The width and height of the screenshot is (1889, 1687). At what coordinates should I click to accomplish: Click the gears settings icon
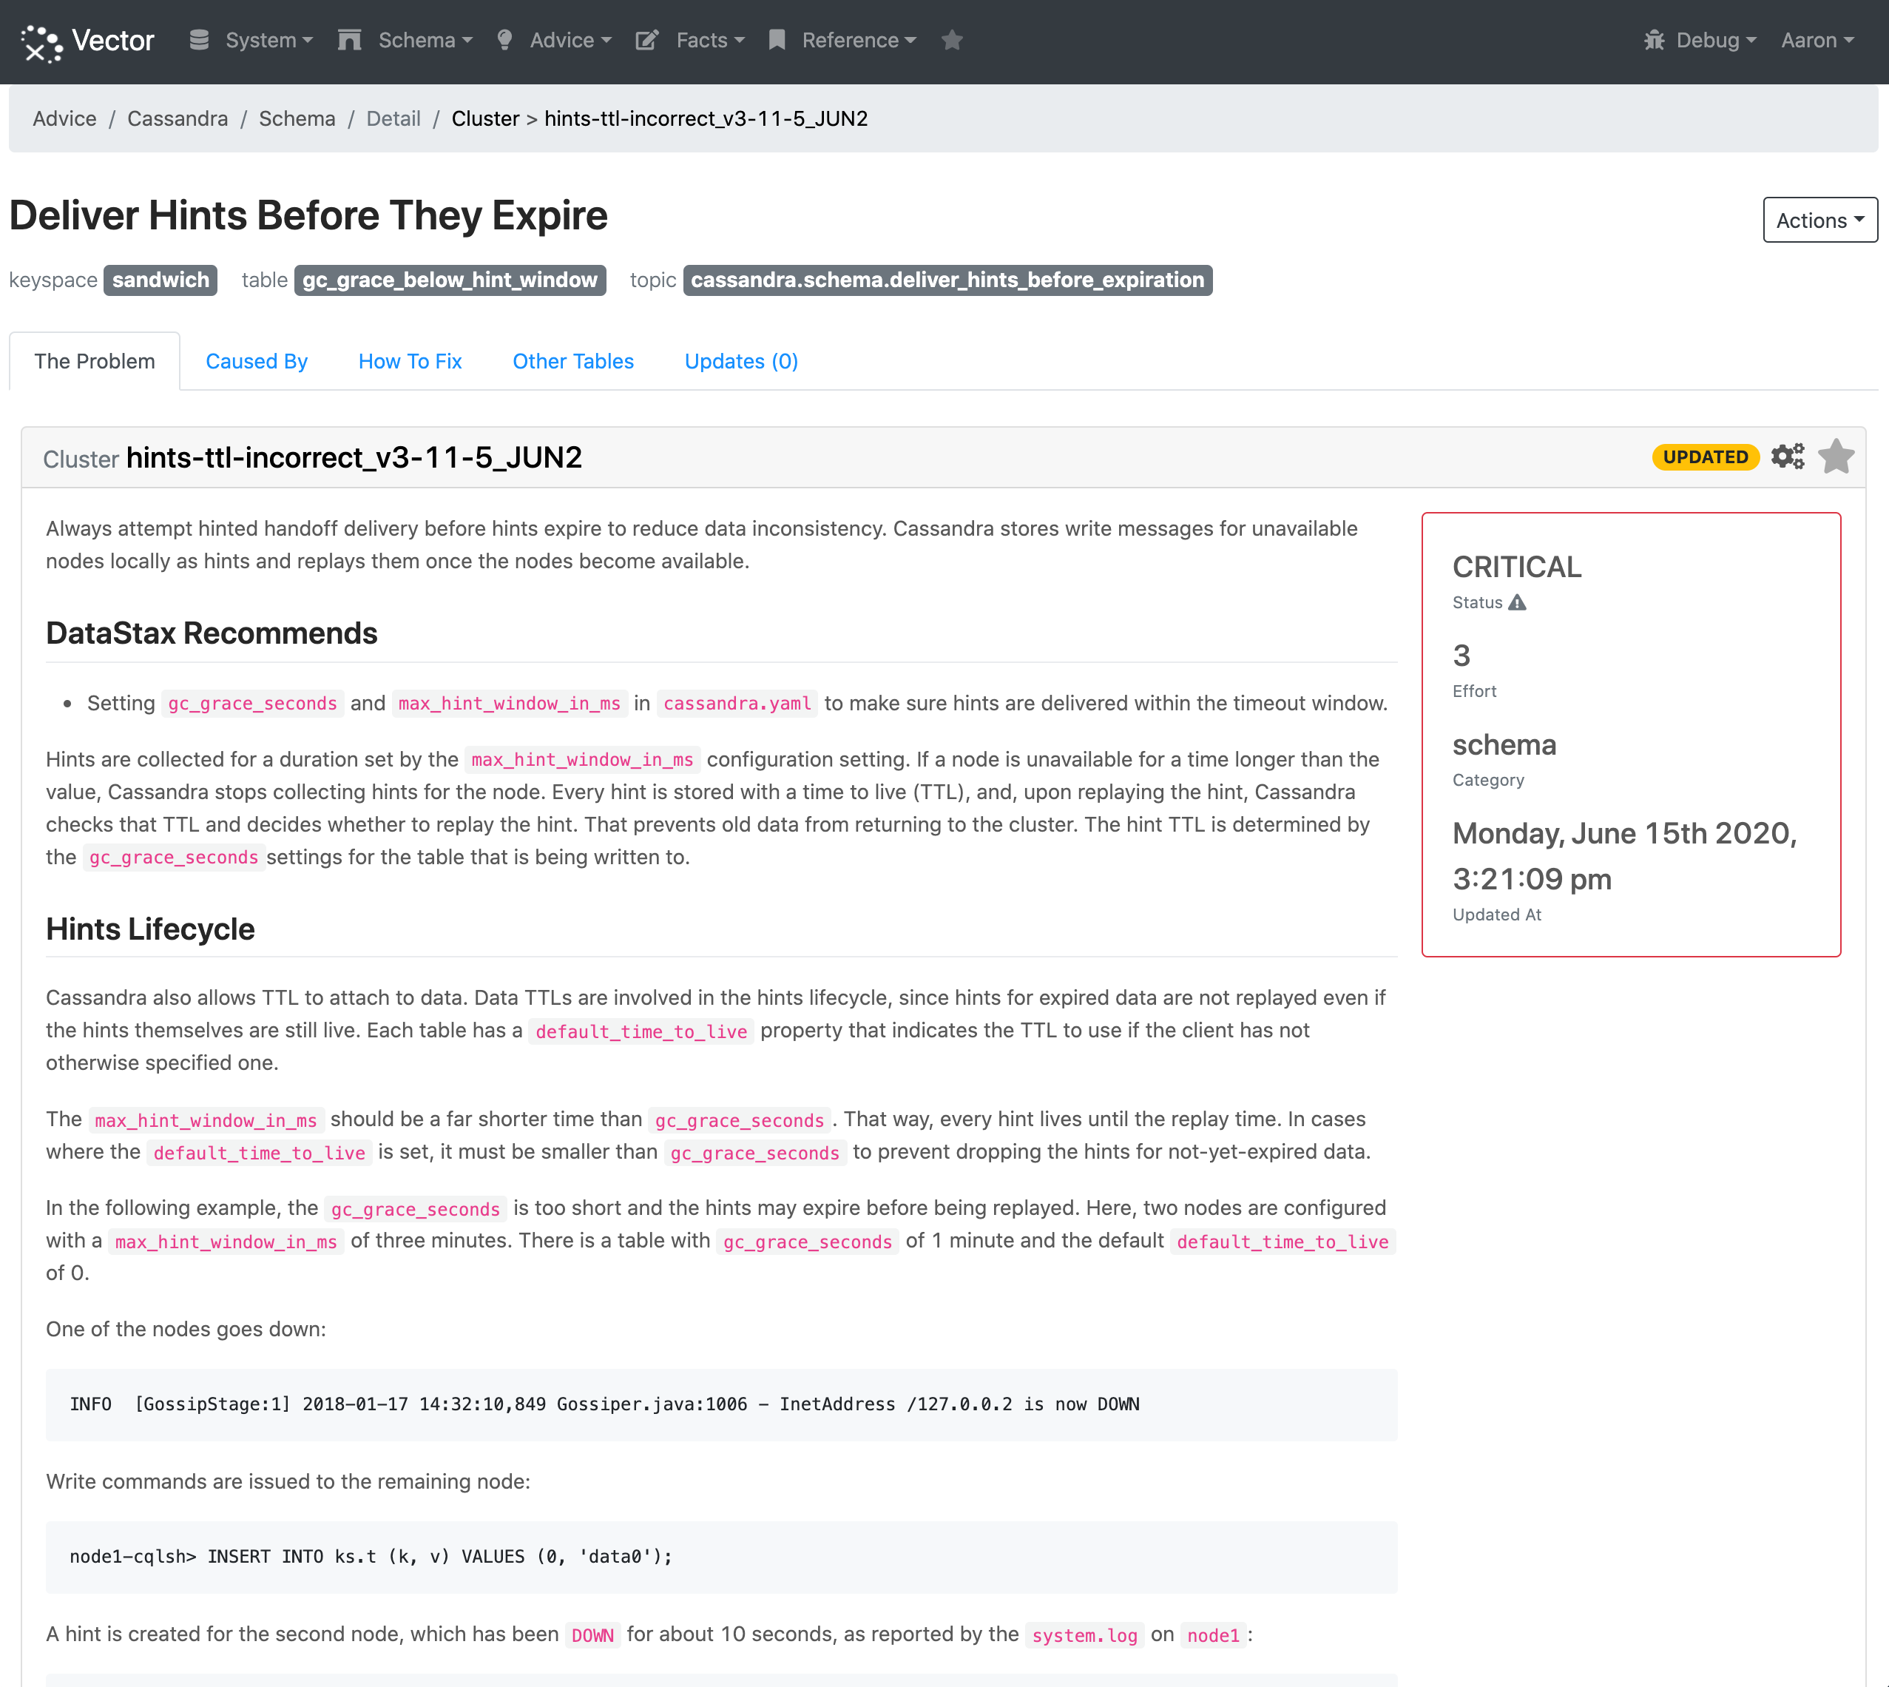coord(1787,456)
